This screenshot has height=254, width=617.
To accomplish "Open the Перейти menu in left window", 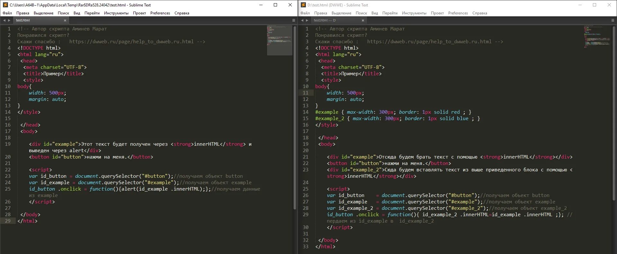I will [x=92, y=13].
